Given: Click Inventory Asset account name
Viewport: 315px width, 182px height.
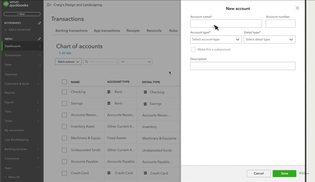Looking at the screenshot, I should click(83, 127).
